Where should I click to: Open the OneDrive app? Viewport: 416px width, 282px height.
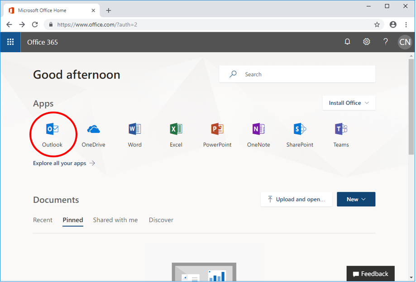(x=93, y=135)
